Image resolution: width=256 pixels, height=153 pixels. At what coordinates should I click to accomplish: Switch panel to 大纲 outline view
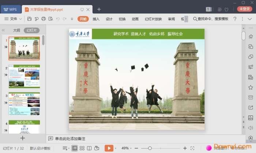point(16,31)
